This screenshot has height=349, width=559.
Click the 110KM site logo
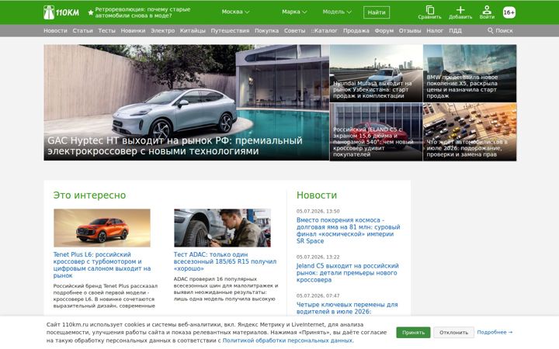tap(61, 12)
